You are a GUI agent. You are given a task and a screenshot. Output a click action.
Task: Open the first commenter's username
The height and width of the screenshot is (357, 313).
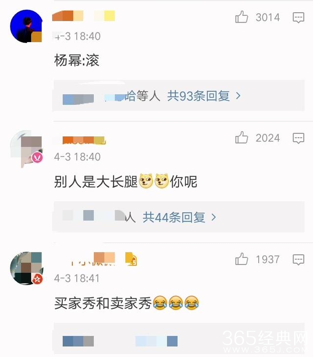(x=84, y=16)
